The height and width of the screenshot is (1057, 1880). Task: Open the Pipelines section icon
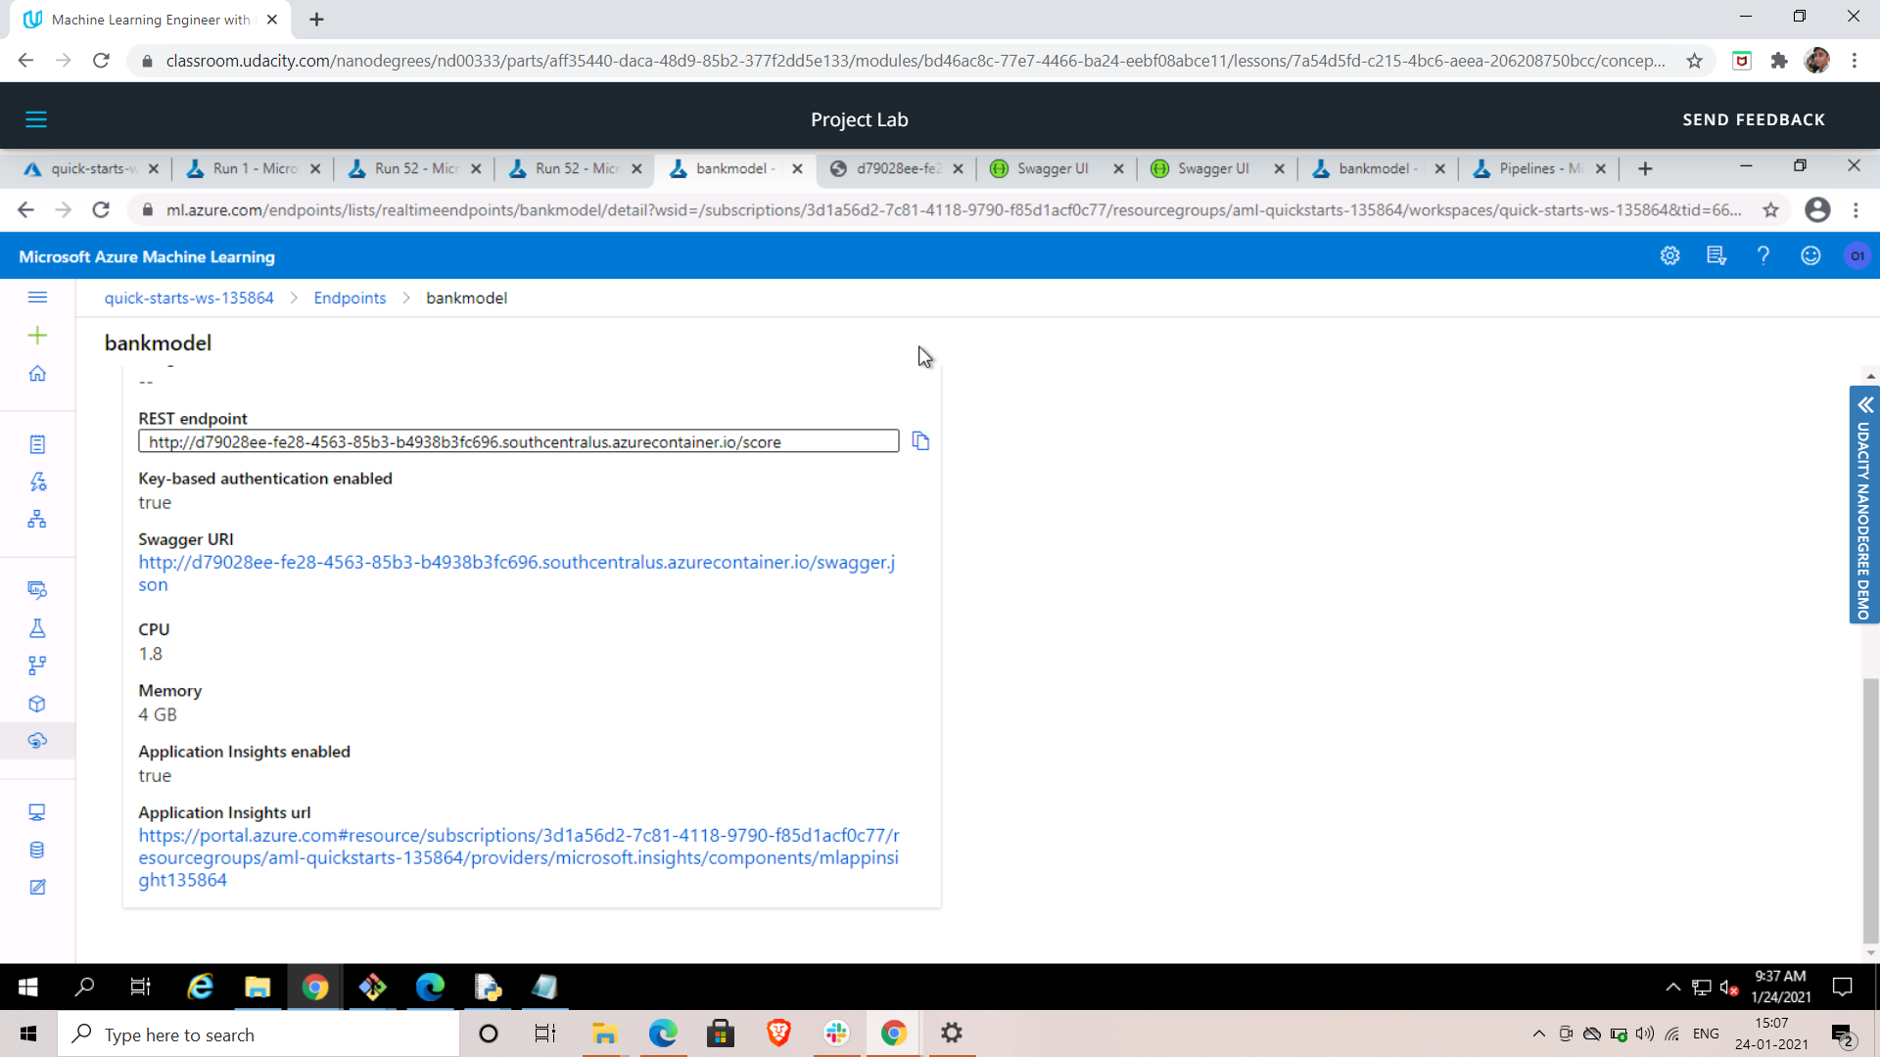(x=37, y=665)
